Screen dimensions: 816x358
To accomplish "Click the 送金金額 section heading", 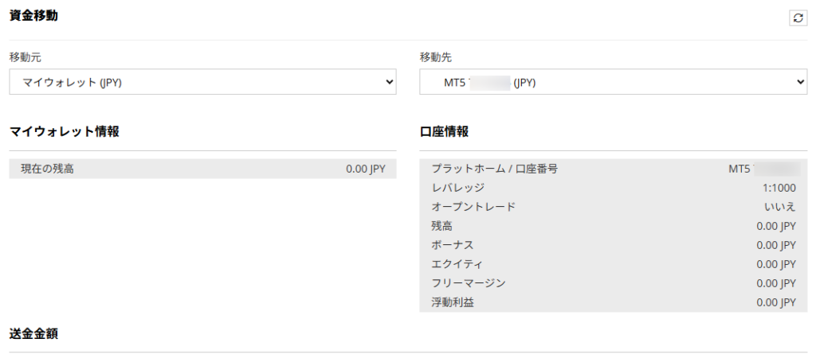I will click(x=33, y=333).
